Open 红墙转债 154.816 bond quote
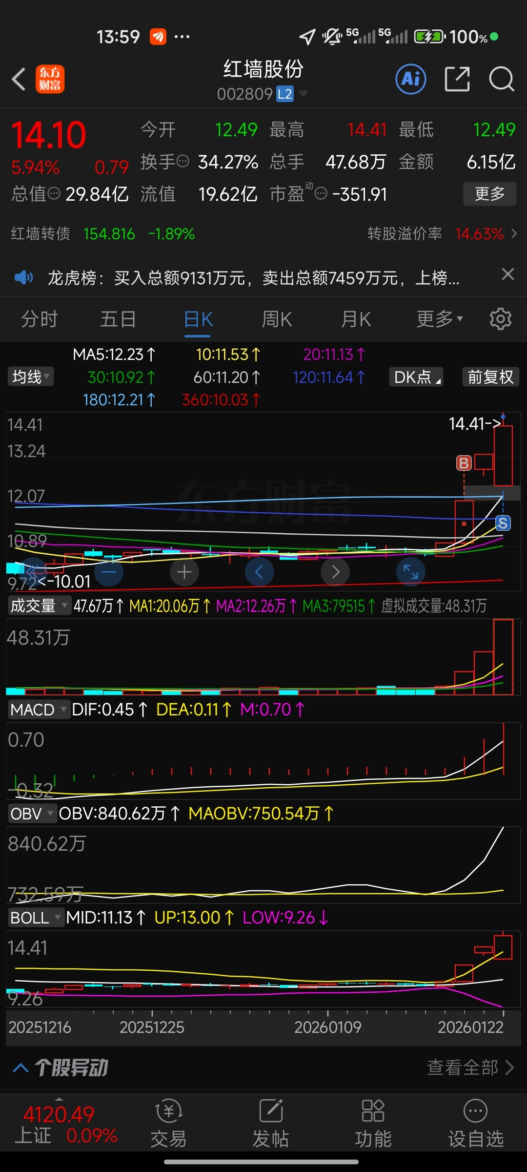 [x=103, y=233]
